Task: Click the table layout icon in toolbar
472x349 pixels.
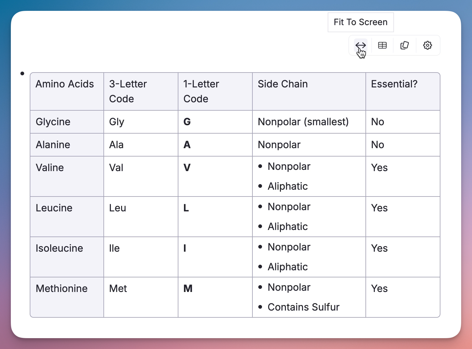Action: click(382, 45)
